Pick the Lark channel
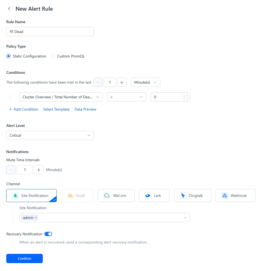The image size is (272, 271). point(154,196)
